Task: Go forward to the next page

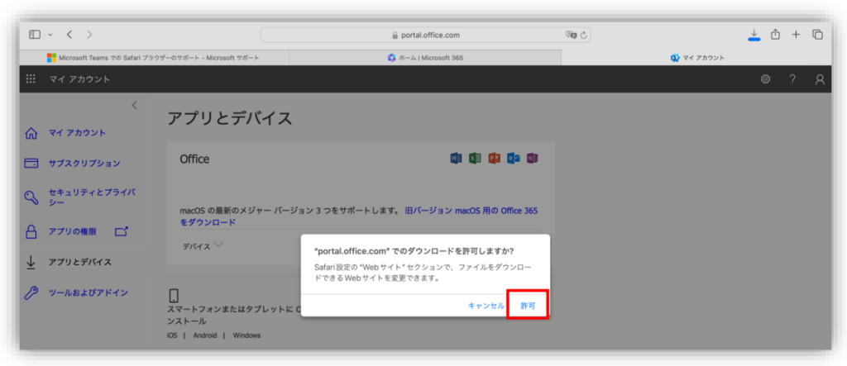Action: pyautogui.click(x=89, y=35)
